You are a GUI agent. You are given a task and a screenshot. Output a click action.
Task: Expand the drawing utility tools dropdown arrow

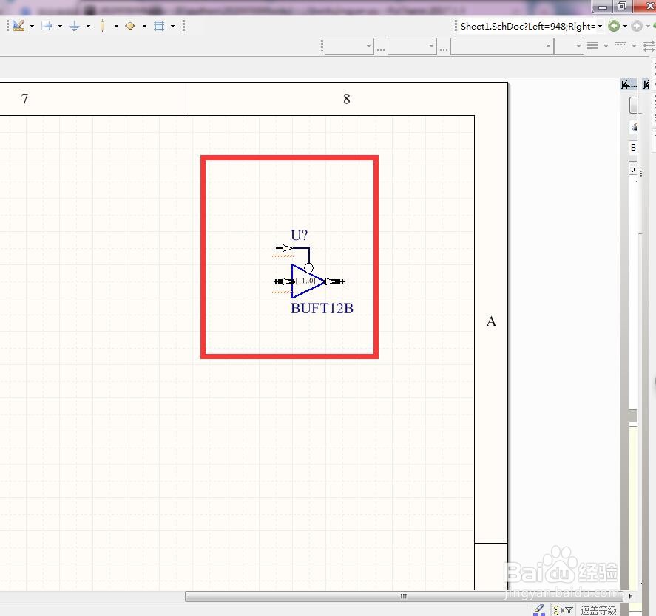click(x=32, y=27)
